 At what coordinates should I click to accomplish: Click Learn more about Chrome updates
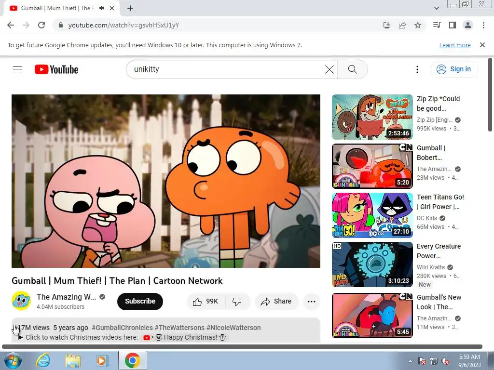[x=455, y=45]
